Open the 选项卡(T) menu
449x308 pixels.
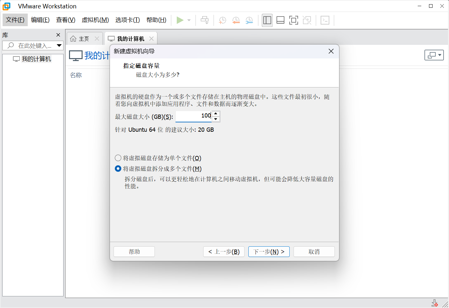point(128,20)
